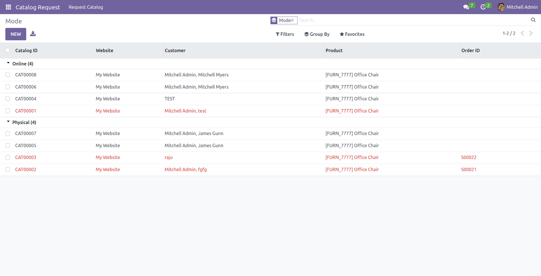The image size is (541, 276).
Task: Remove the Mode group facet
Action: pos(292,20)
